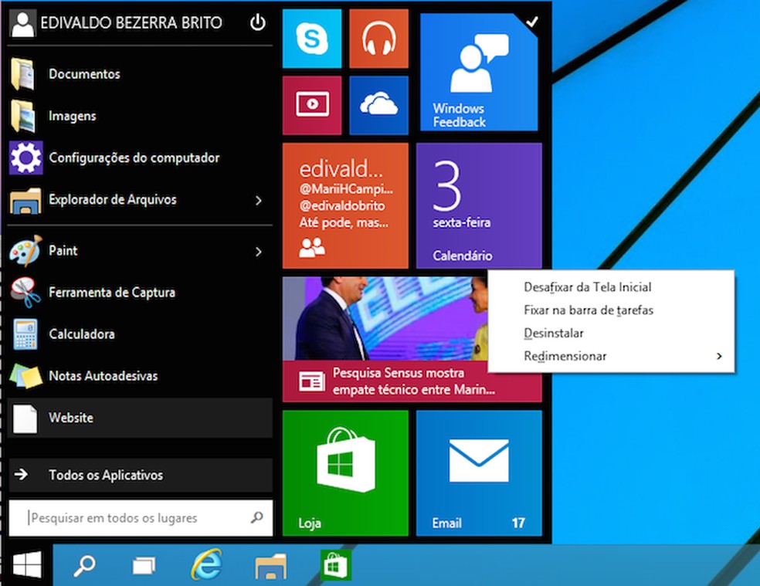Open the Calculadora app
The height and width of the screenshot is (586, 760).
point(81,334)
